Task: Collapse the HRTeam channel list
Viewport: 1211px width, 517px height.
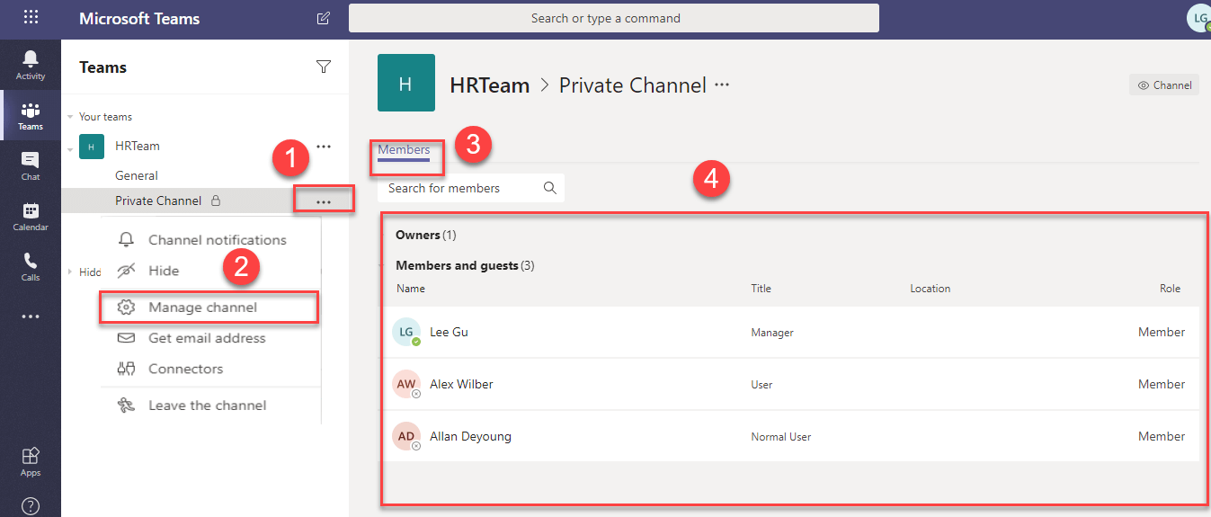Action: pos(70,147)
